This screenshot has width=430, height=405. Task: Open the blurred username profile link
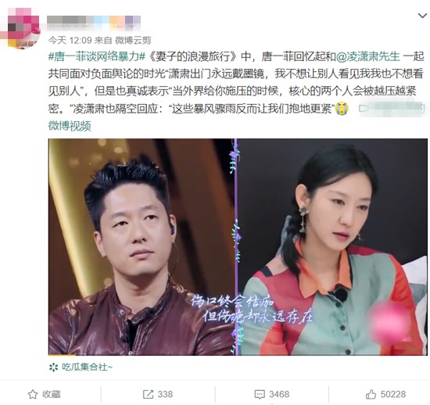[x=94, y=22]
